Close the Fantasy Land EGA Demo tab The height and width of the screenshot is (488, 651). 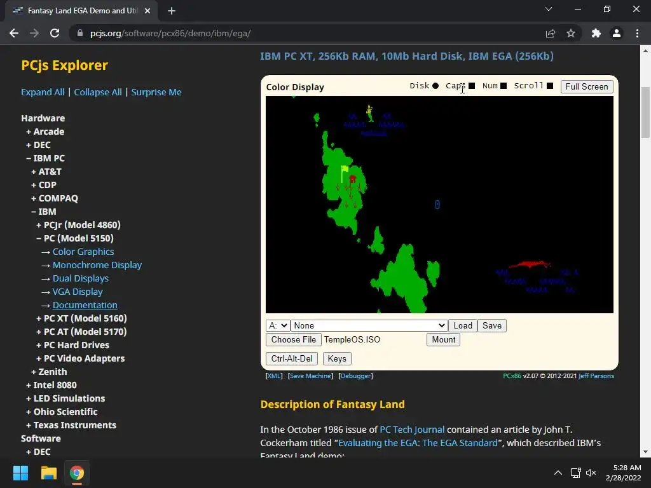(147, 11)
